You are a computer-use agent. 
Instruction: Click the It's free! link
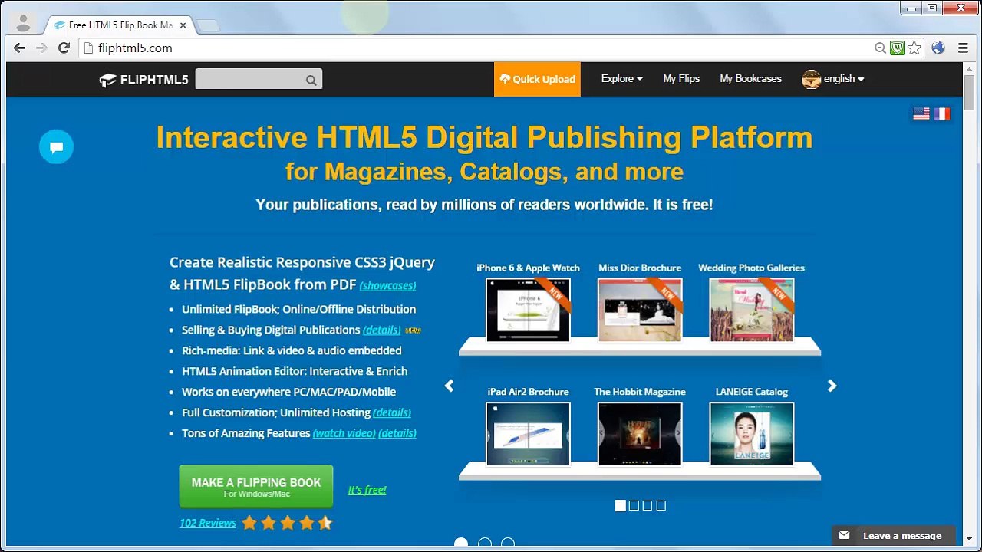click(x=367, y=490)
